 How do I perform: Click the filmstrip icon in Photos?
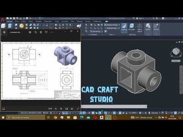[3, 109]
